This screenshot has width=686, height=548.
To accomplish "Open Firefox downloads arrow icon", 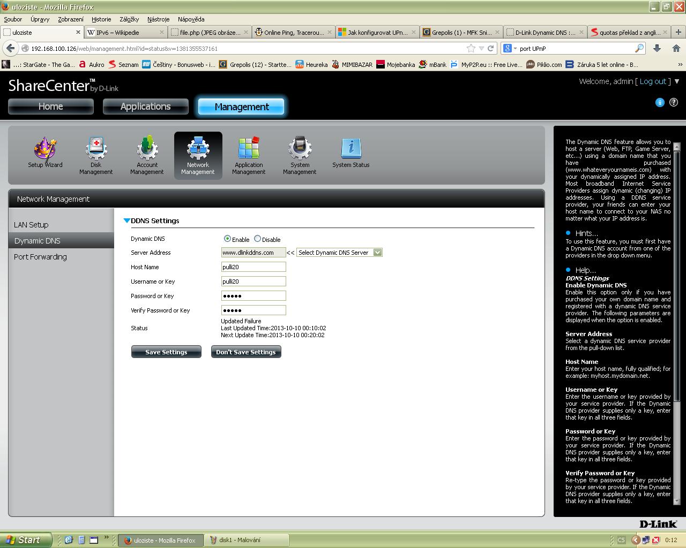I will click(657, 48).
